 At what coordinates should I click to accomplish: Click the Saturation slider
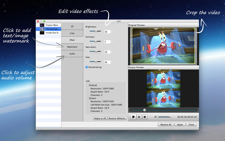(95, 51)
